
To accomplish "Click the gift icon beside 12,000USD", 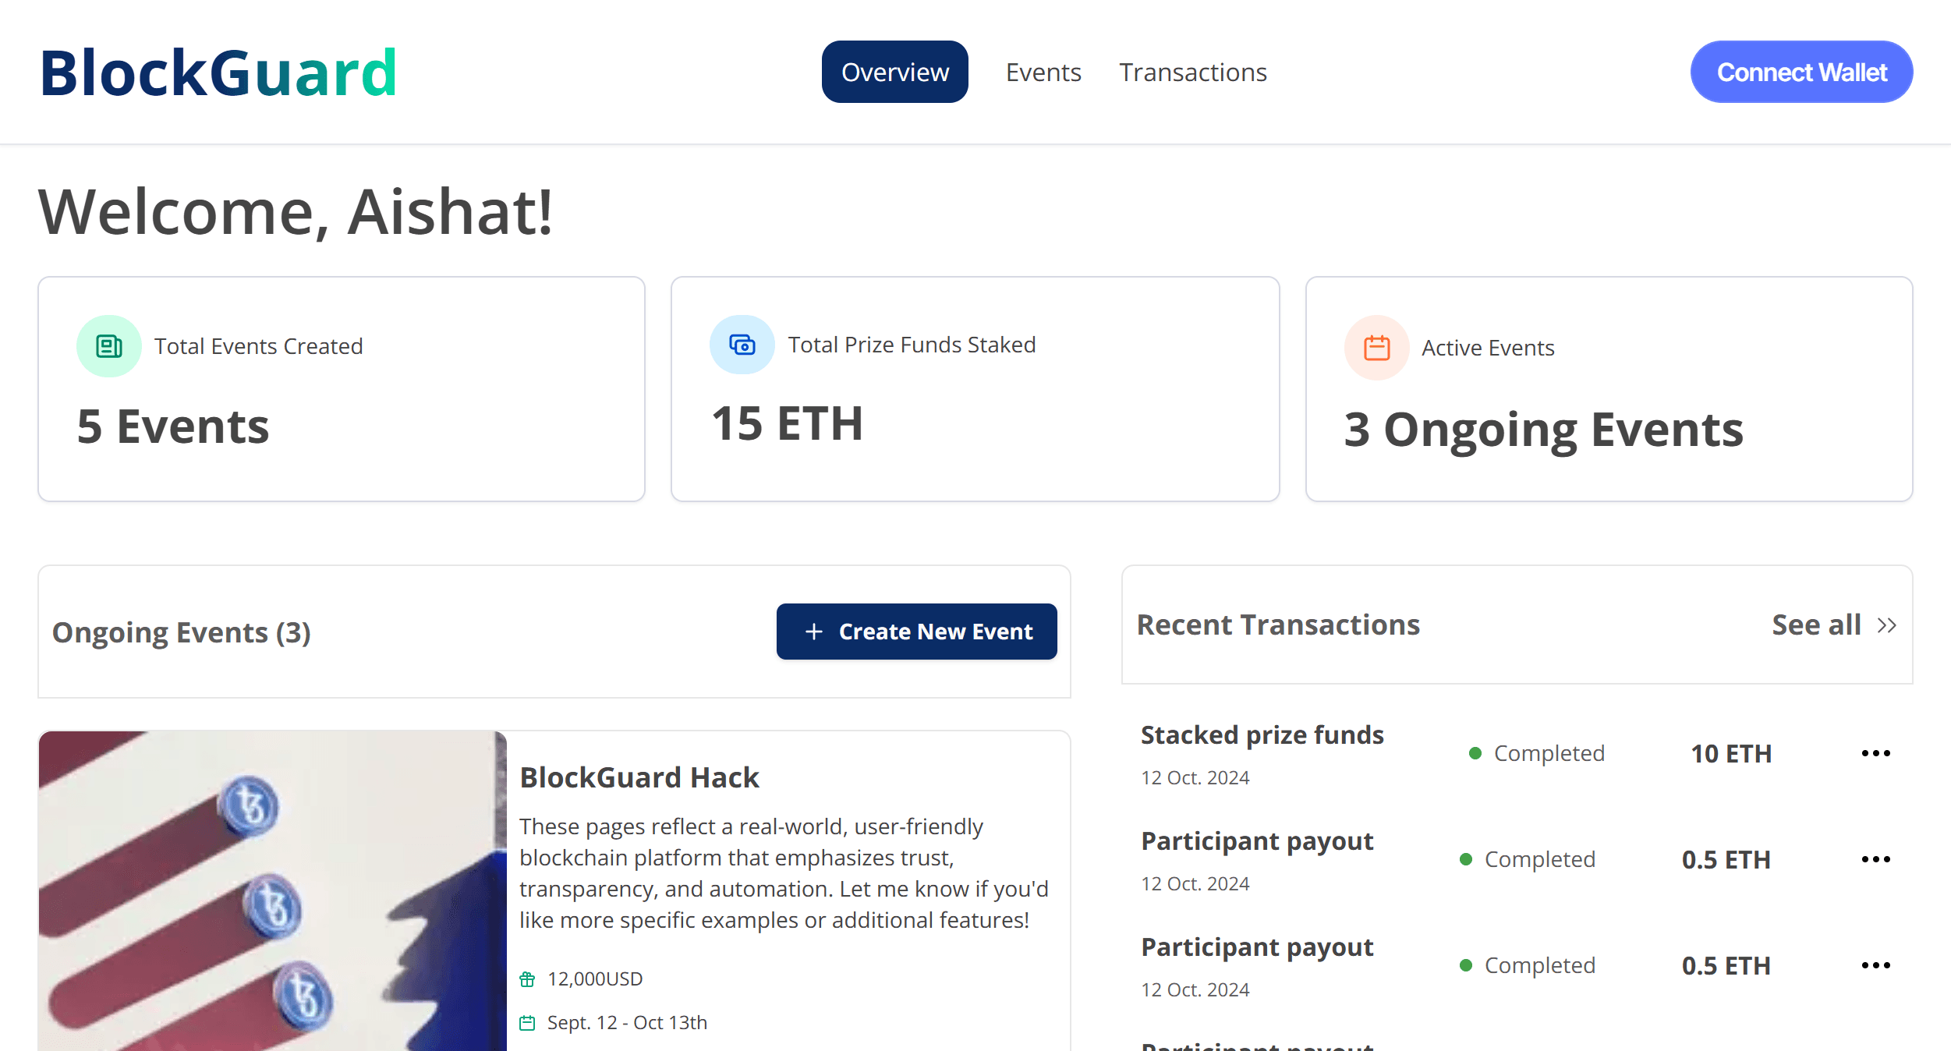I will [x=528, y=979].
